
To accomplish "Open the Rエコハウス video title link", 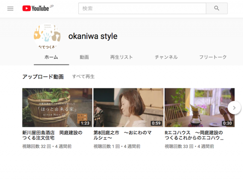I will [x=194, y=135].
